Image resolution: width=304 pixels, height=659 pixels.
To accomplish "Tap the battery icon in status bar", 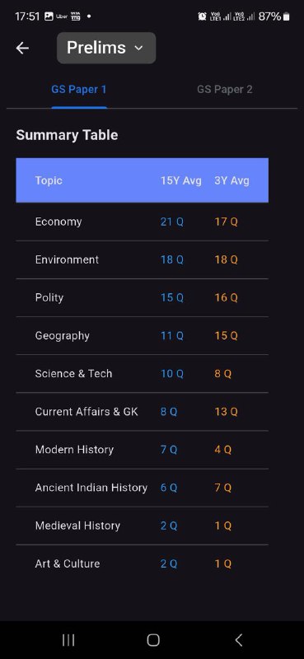I will click(x=287, y=16).
